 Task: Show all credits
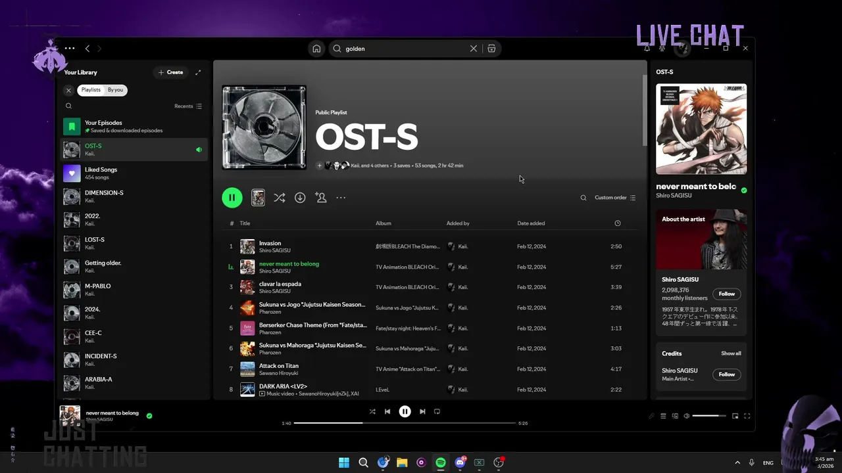(x=731, y=353)
